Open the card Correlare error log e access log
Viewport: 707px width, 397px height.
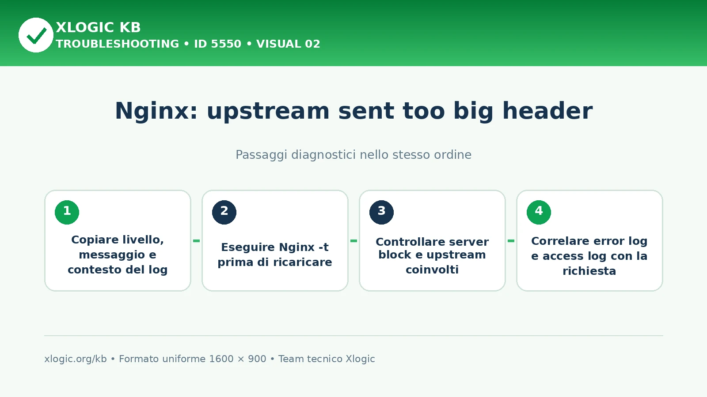(x=589, y=240)
